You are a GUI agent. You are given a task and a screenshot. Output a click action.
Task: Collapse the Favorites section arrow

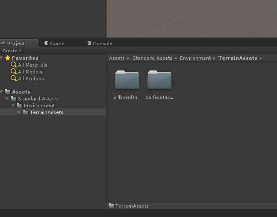tap(2, 58)
